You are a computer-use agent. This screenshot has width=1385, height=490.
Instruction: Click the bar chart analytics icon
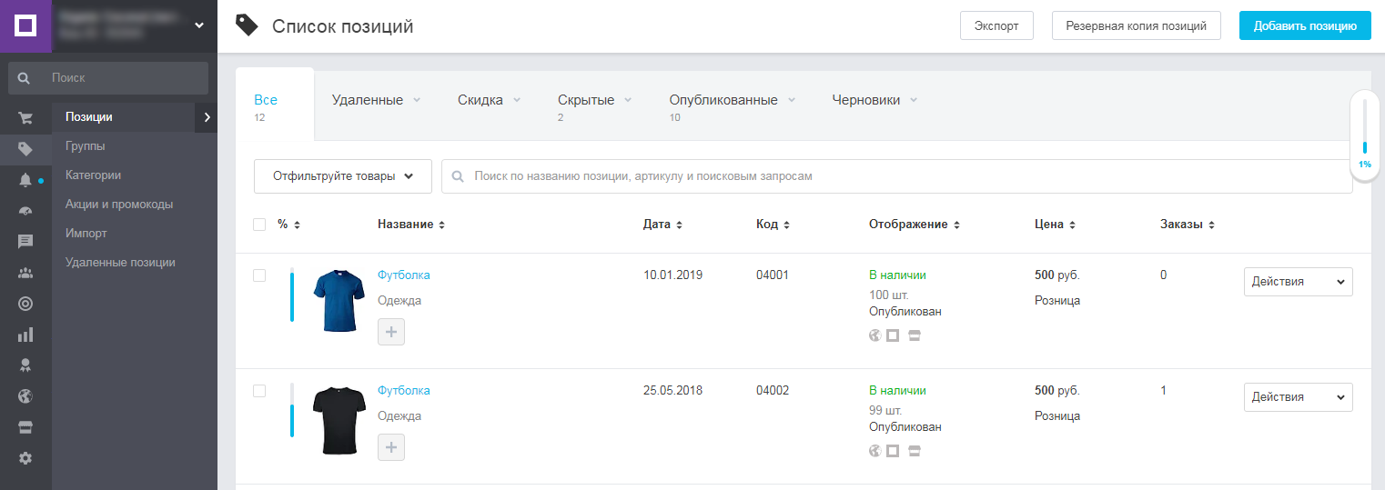coord(25,335)
